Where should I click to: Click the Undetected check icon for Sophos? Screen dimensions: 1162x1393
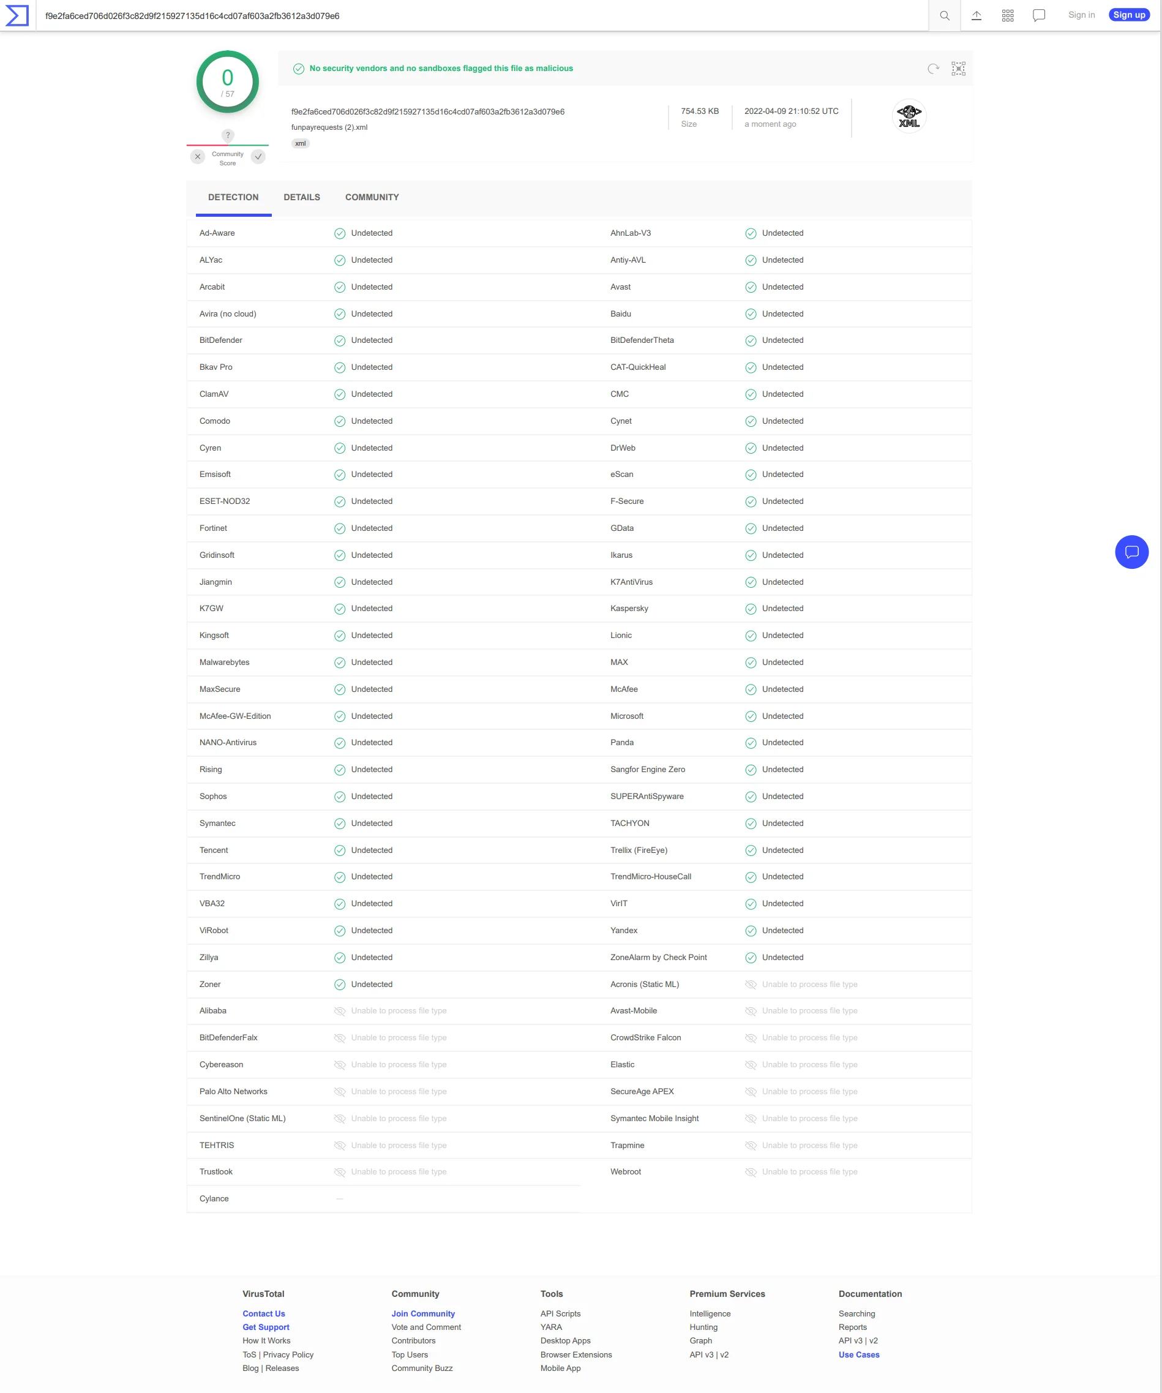click(340, 797)
